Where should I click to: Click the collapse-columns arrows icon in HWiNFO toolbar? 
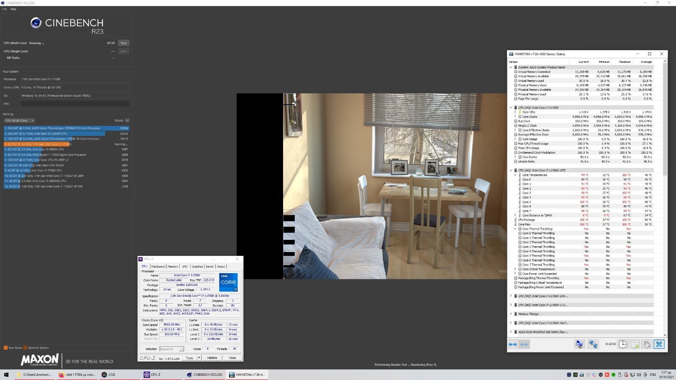pyautogui.click(x=524, y=345)
